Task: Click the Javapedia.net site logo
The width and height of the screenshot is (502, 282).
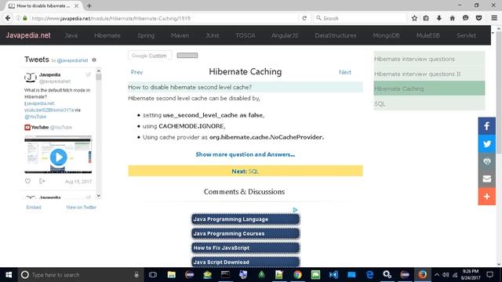Action: point(28,35)
